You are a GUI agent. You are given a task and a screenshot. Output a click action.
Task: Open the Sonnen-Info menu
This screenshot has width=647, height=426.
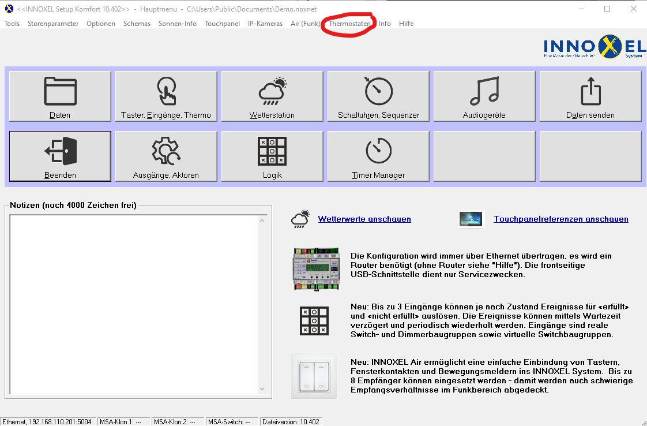(x=178, y=24)
